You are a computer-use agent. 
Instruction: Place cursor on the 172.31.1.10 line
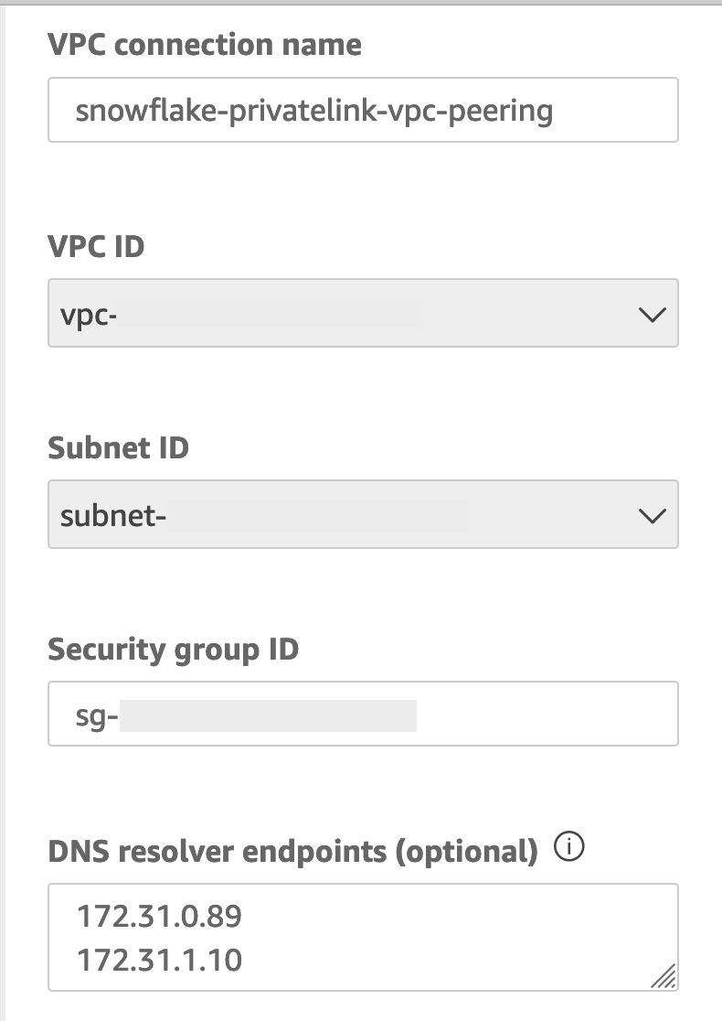click(159, 961)
